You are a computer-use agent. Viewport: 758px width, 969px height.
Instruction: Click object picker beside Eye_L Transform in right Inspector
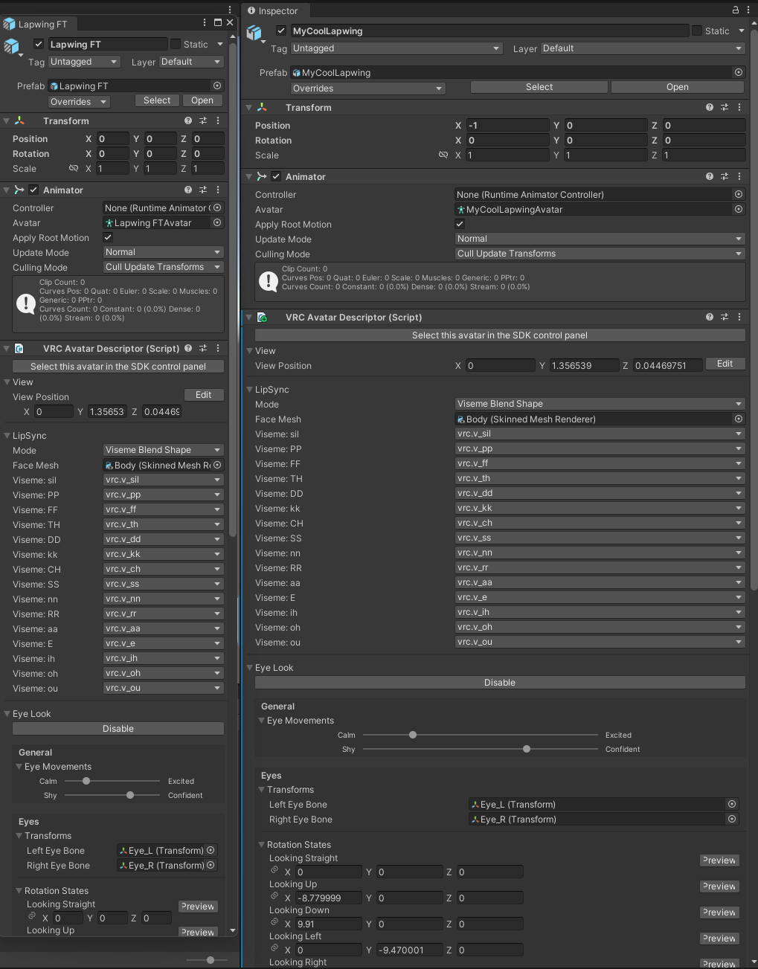732,805
